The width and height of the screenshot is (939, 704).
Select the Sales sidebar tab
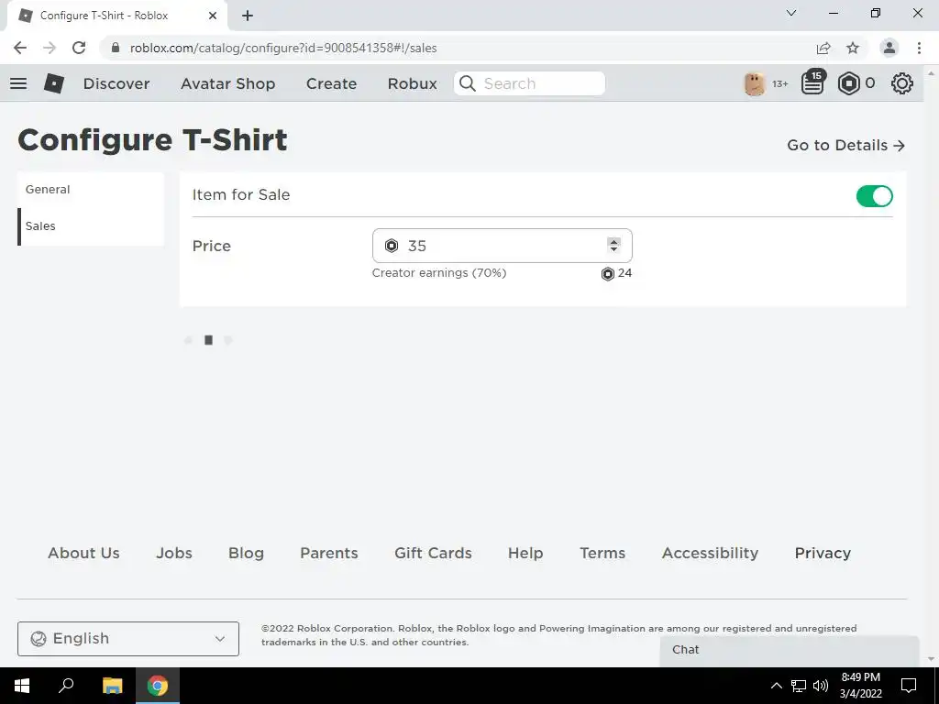(91, 226)
